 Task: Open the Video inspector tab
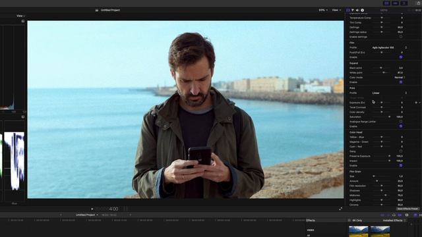point(347,11)
